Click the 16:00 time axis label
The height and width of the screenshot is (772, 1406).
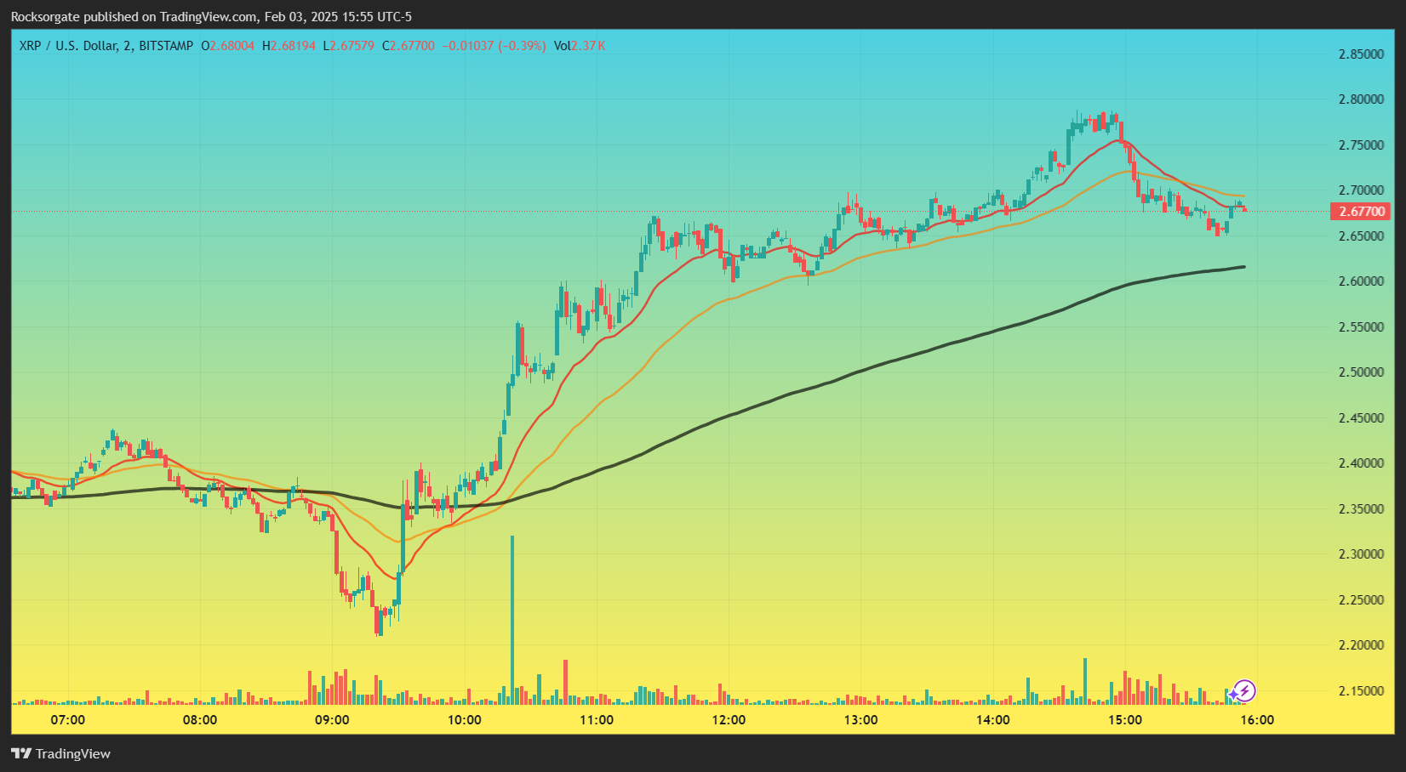[1257, 720]
